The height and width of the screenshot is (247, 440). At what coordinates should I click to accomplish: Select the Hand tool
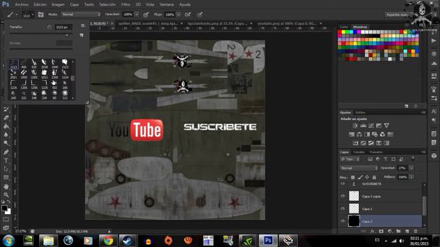click(6, 186)
